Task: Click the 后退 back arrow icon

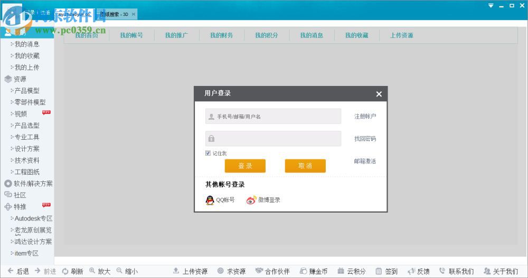Action: pyautogui.click(x=11, y=271)
